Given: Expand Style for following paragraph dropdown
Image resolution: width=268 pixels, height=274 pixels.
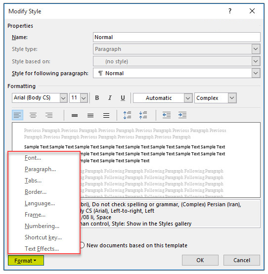Looking at the screenshot, I should (256, 73).
